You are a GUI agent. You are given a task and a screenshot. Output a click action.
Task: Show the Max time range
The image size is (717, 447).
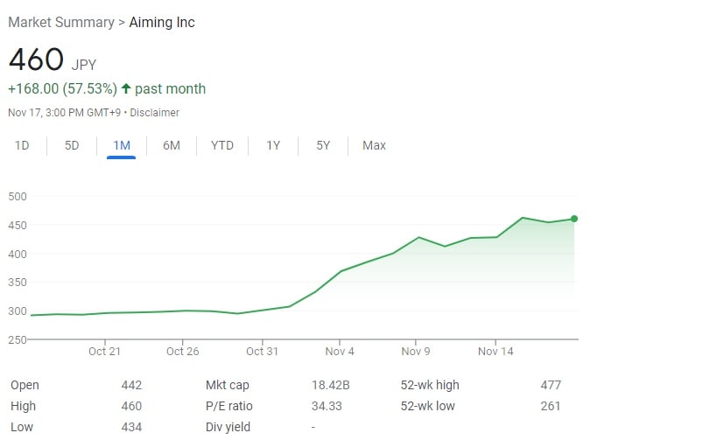pyautogui.click(x=374, y=145)
